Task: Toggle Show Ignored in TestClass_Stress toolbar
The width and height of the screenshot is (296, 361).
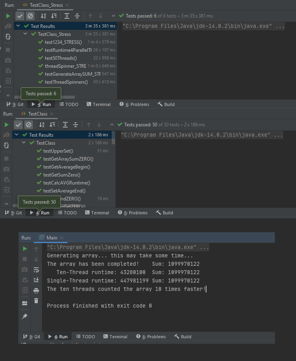Action: 30,16
